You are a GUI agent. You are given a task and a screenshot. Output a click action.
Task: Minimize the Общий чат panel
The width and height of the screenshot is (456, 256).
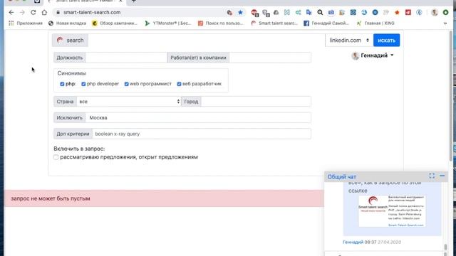pyautogui.click(x=442, y=176)
